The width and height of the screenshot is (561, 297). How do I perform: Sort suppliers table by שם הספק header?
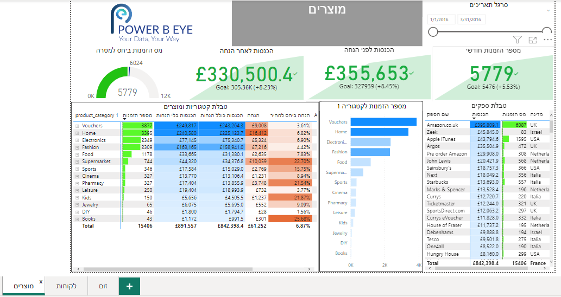tap(438, 114)
